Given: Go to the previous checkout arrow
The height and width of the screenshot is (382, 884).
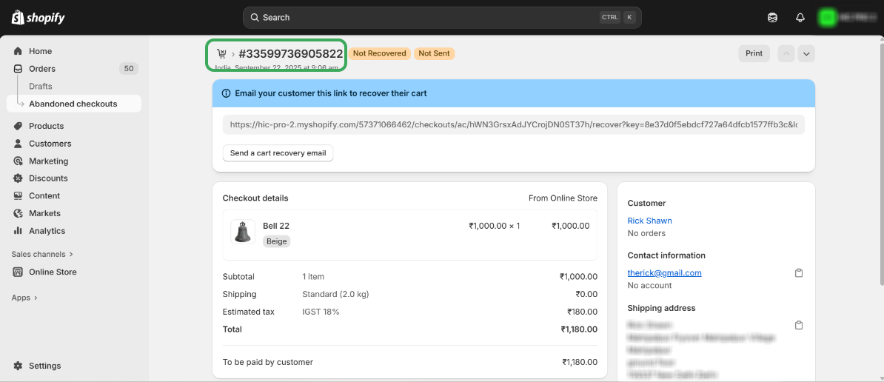Looking at the screenshot, I should click(786, 53).
